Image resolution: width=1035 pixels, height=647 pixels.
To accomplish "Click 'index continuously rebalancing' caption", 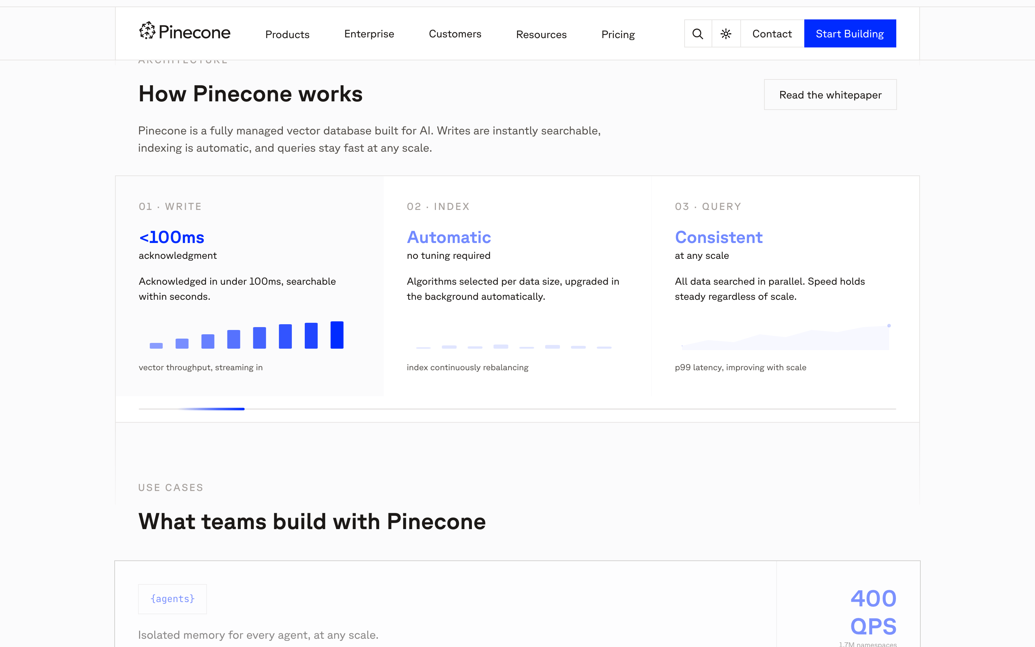I will [x=468, y=367].
